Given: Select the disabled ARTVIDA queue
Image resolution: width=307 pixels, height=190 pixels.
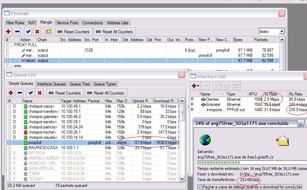Looking at the screenshot, I should click(93, 153).
